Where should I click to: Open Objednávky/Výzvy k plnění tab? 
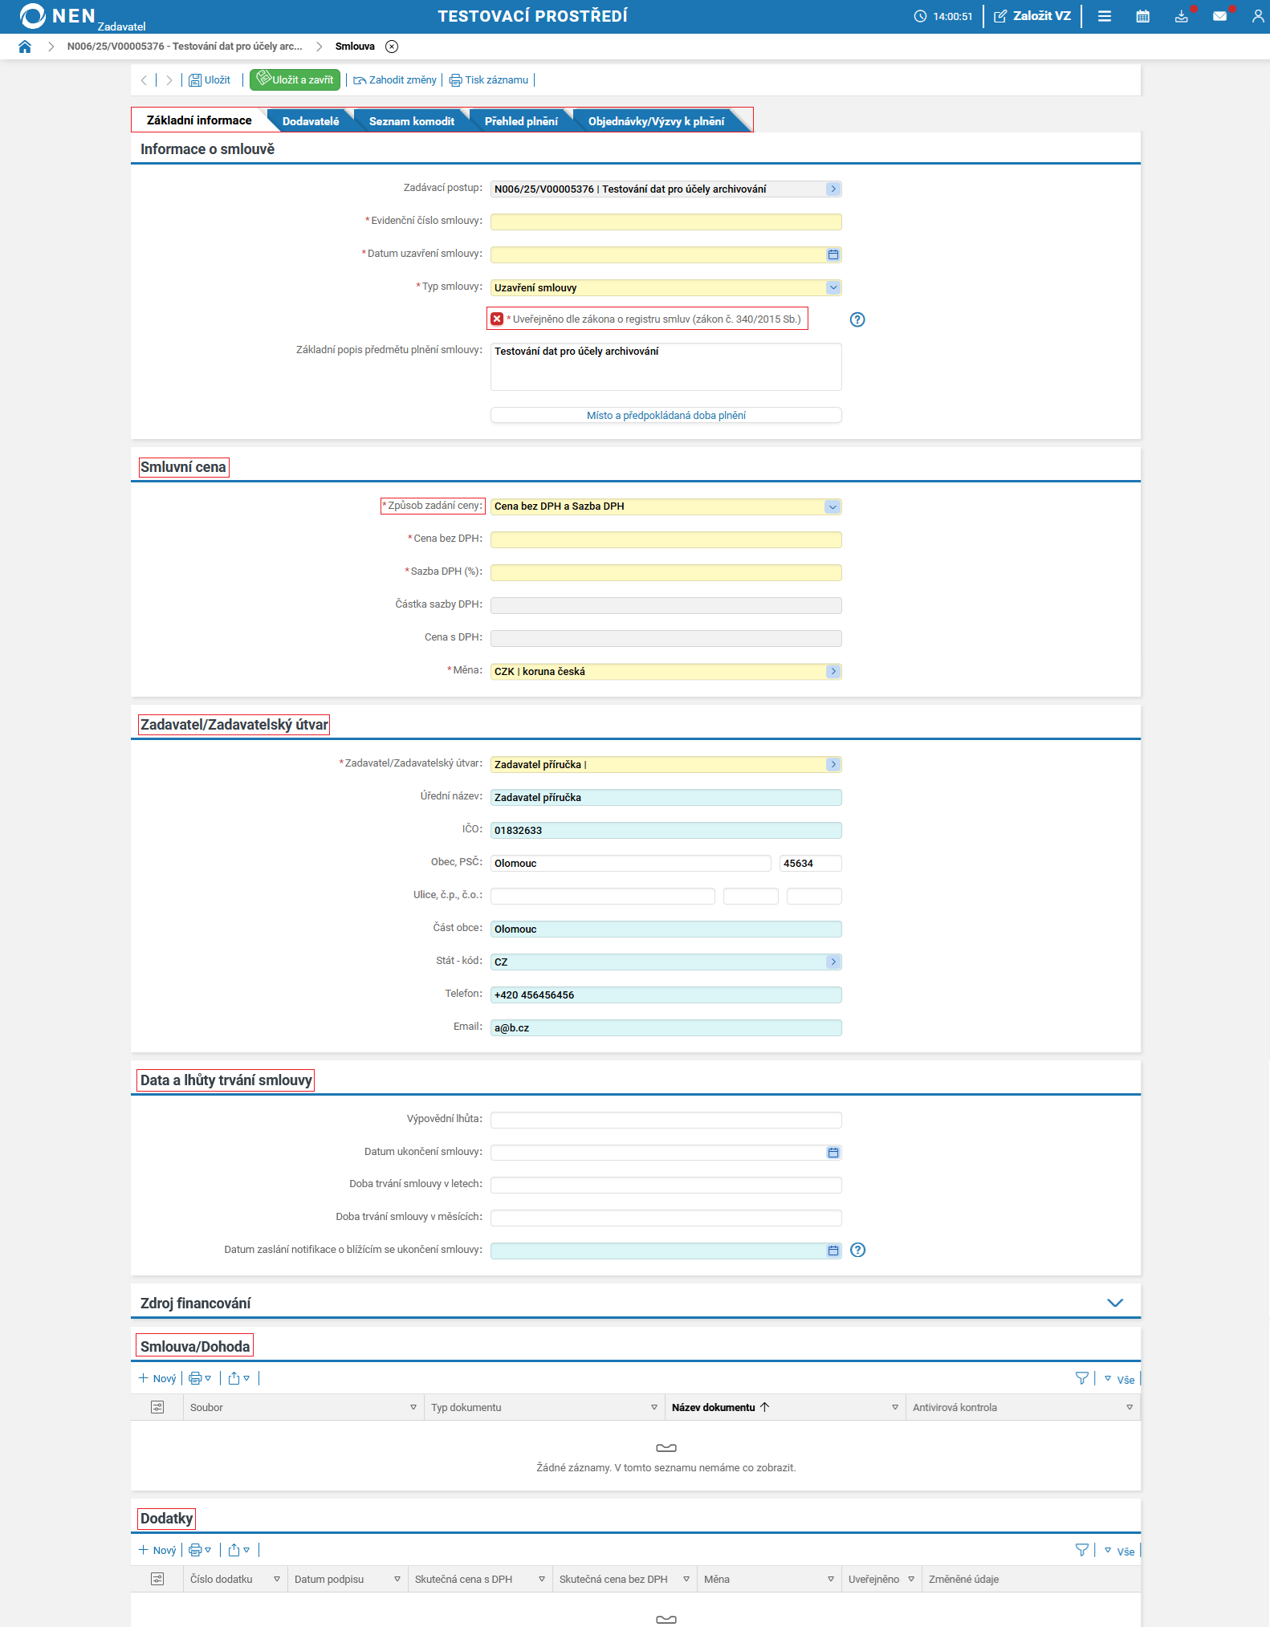(656, 121)
